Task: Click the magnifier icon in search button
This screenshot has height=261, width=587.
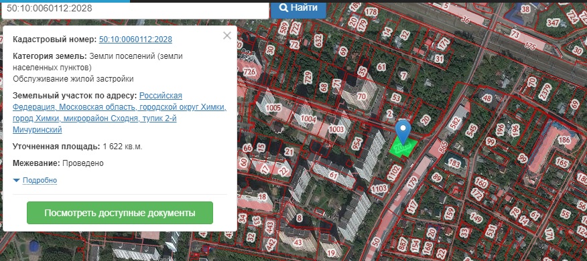Action: (283, 8)
